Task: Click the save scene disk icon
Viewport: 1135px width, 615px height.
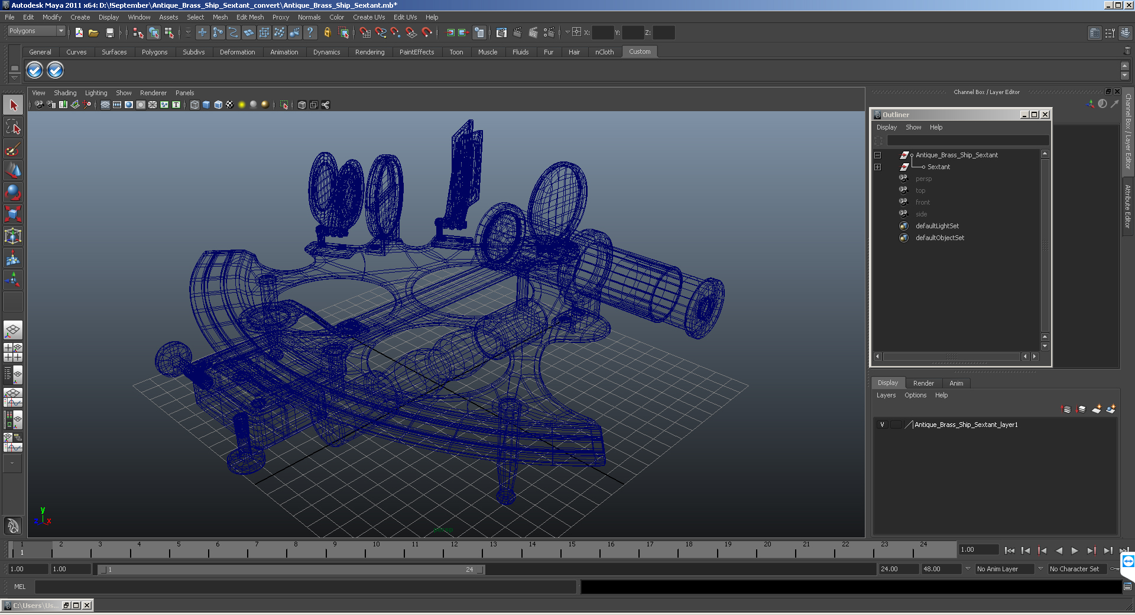Action: click(x=109, y=33)
